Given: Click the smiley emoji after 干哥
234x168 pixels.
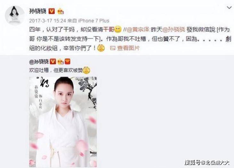Looking at the screenshot, I should (x=118, y=29).
